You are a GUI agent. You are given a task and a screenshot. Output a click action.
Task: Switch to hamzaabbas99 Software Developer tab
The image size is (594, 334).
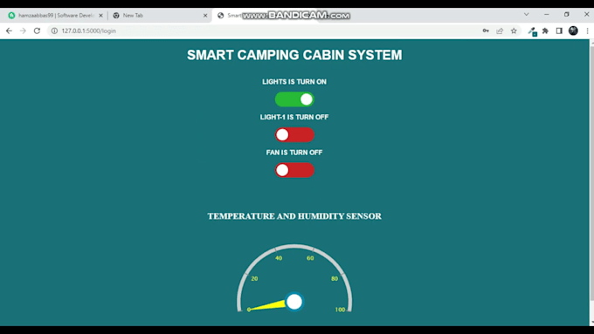[55, 16]
